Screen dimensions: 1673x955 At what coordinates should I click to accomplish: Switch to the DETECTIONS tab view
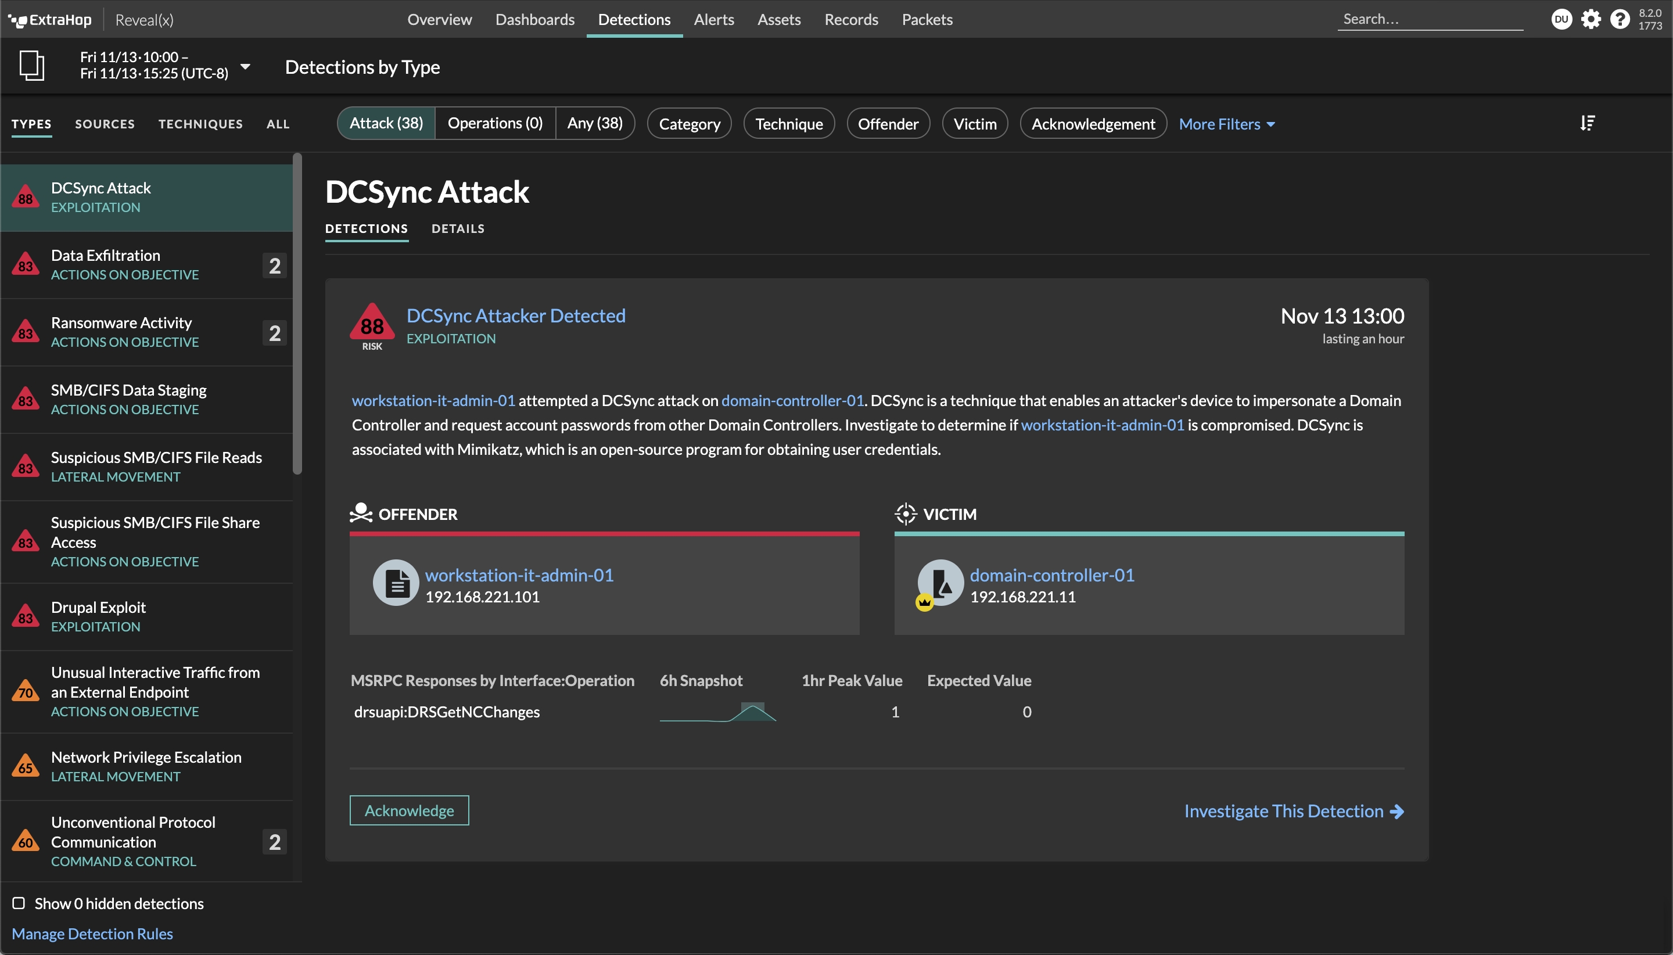367,228
